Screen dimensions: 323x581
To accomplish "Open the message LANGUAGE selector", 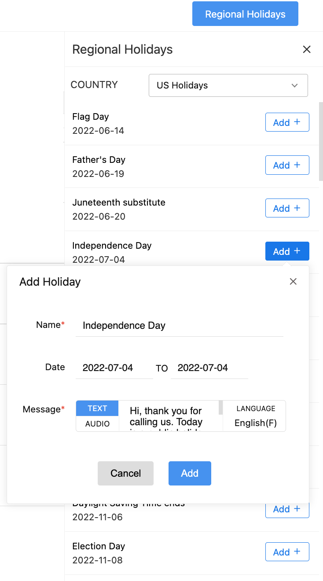I will pos(255,416).
